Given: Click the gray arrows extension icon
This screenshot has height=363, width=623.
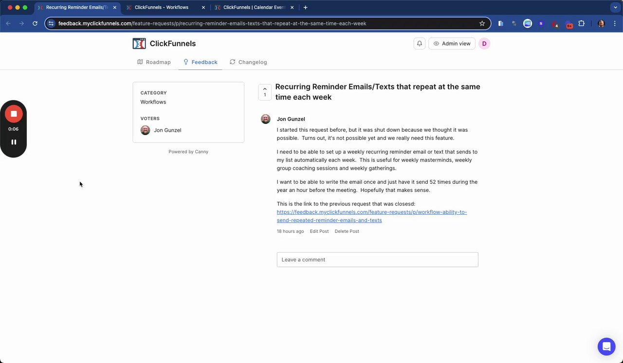Looking at the screenshot, I should (x=514, y=23).
